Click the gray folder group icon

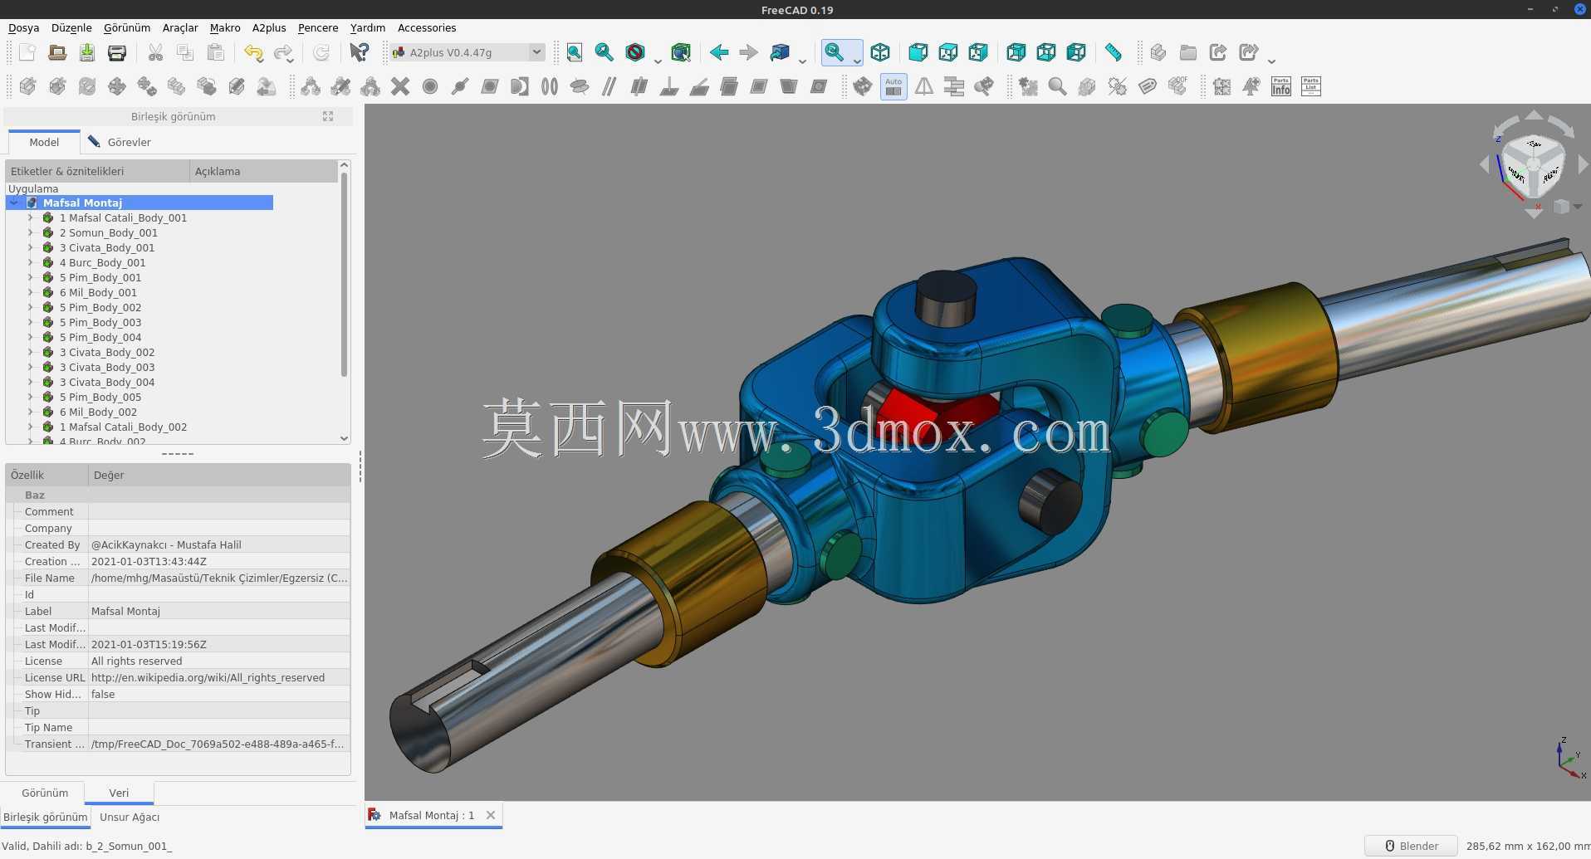[1188, 53]
